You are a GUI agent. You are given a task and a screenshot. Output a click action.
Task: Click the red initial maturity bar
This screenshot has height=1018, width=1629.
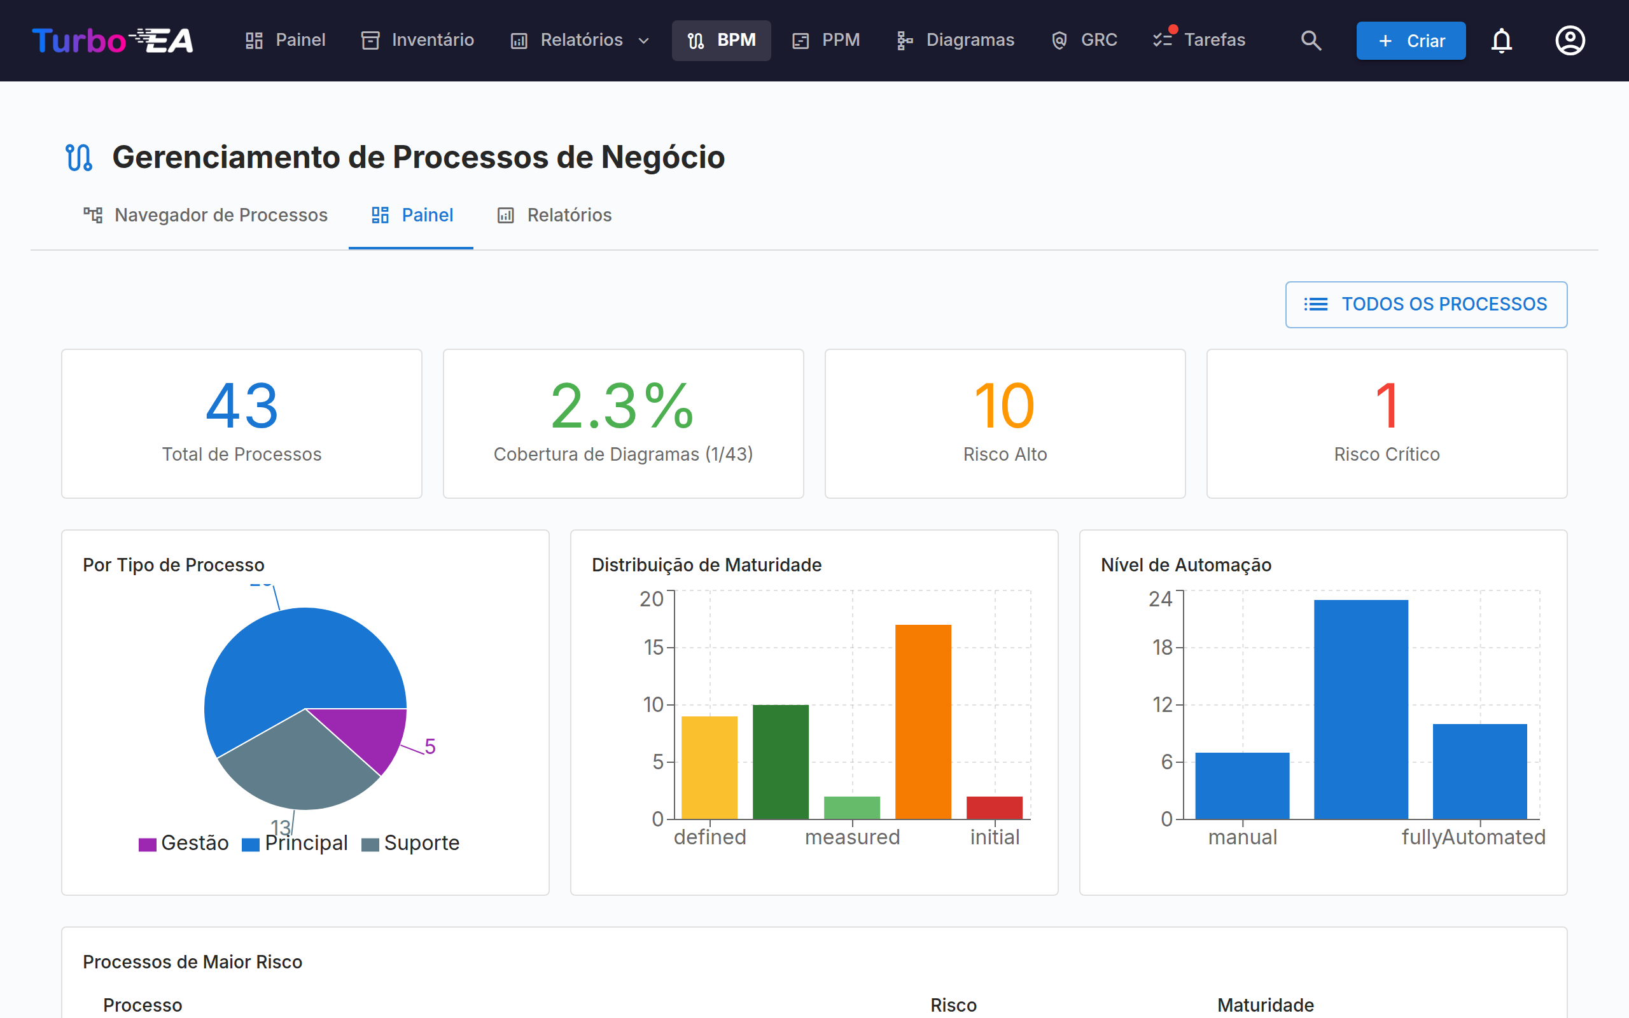click(995, 808)
